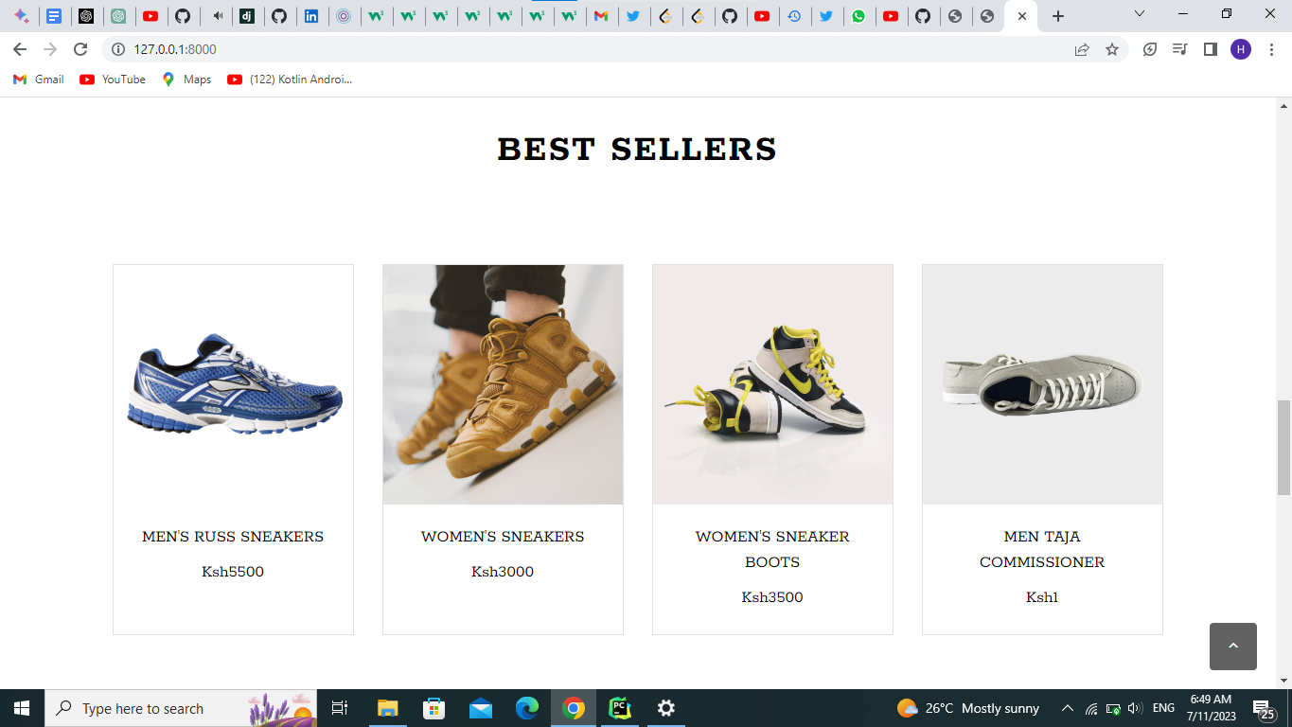This screenshot has height=727, width=1292.
Task: Show hidden system tray icons
Action: (1068, 708)
